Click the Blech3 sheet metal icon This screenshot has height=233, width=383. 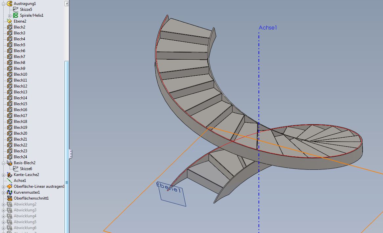(10, 33)
